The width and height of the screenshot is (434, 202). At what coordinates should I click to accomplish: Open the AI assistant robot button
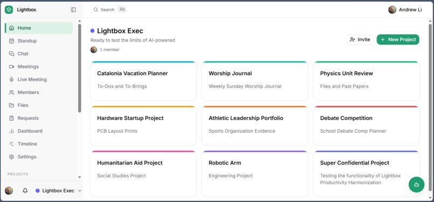click(x=416, y=185)
